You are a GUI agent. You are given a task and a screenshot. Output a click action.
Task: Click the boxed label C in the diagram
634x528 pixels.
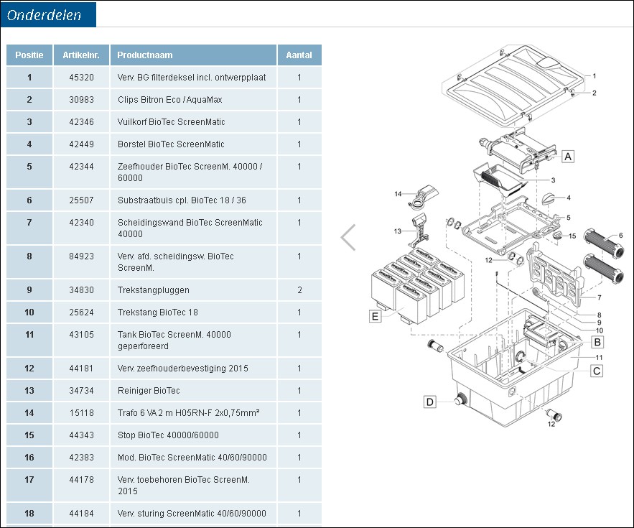[597, 371]
